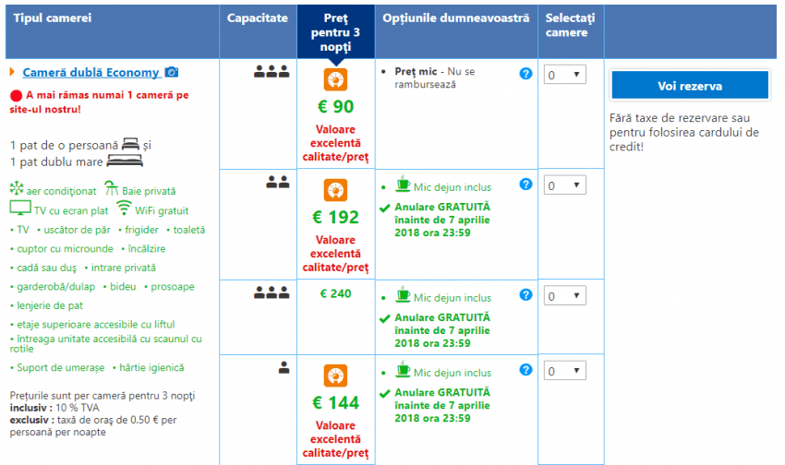
Task: Expand the Cameră dublă Economy arrow
Action: click(12, 72)
